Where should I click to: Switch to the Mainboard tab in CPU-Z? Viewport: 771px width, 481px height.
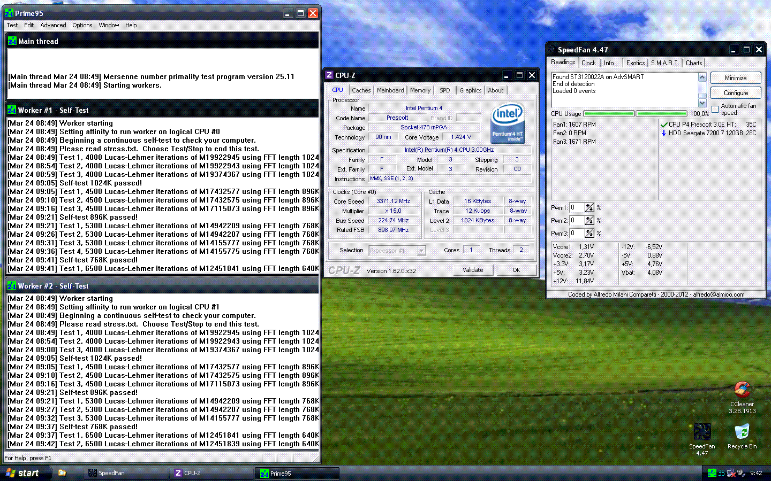click(390, 90)
